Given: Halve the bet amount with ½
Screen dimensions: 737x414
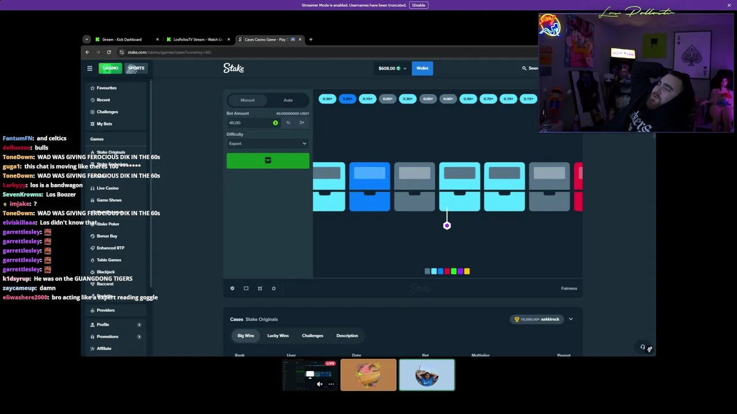Looking at the screenshot, I should pyautogui.click(x=288, y=123).
